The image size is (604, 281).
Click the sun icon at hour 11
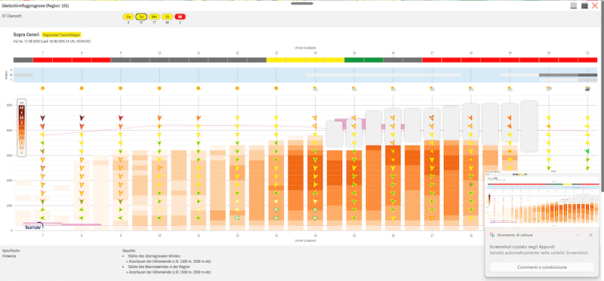point(199,88)
